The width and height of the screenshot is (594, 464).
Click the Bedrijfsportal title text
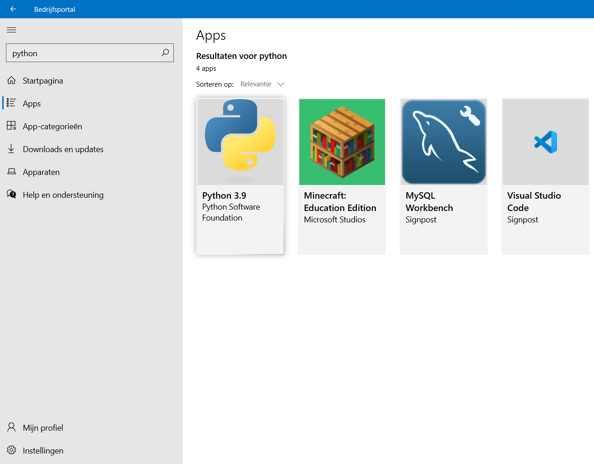[55, 9]
